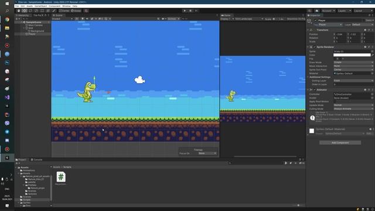Select the Rect tool
375x211 pixels.
coord(42,11)
